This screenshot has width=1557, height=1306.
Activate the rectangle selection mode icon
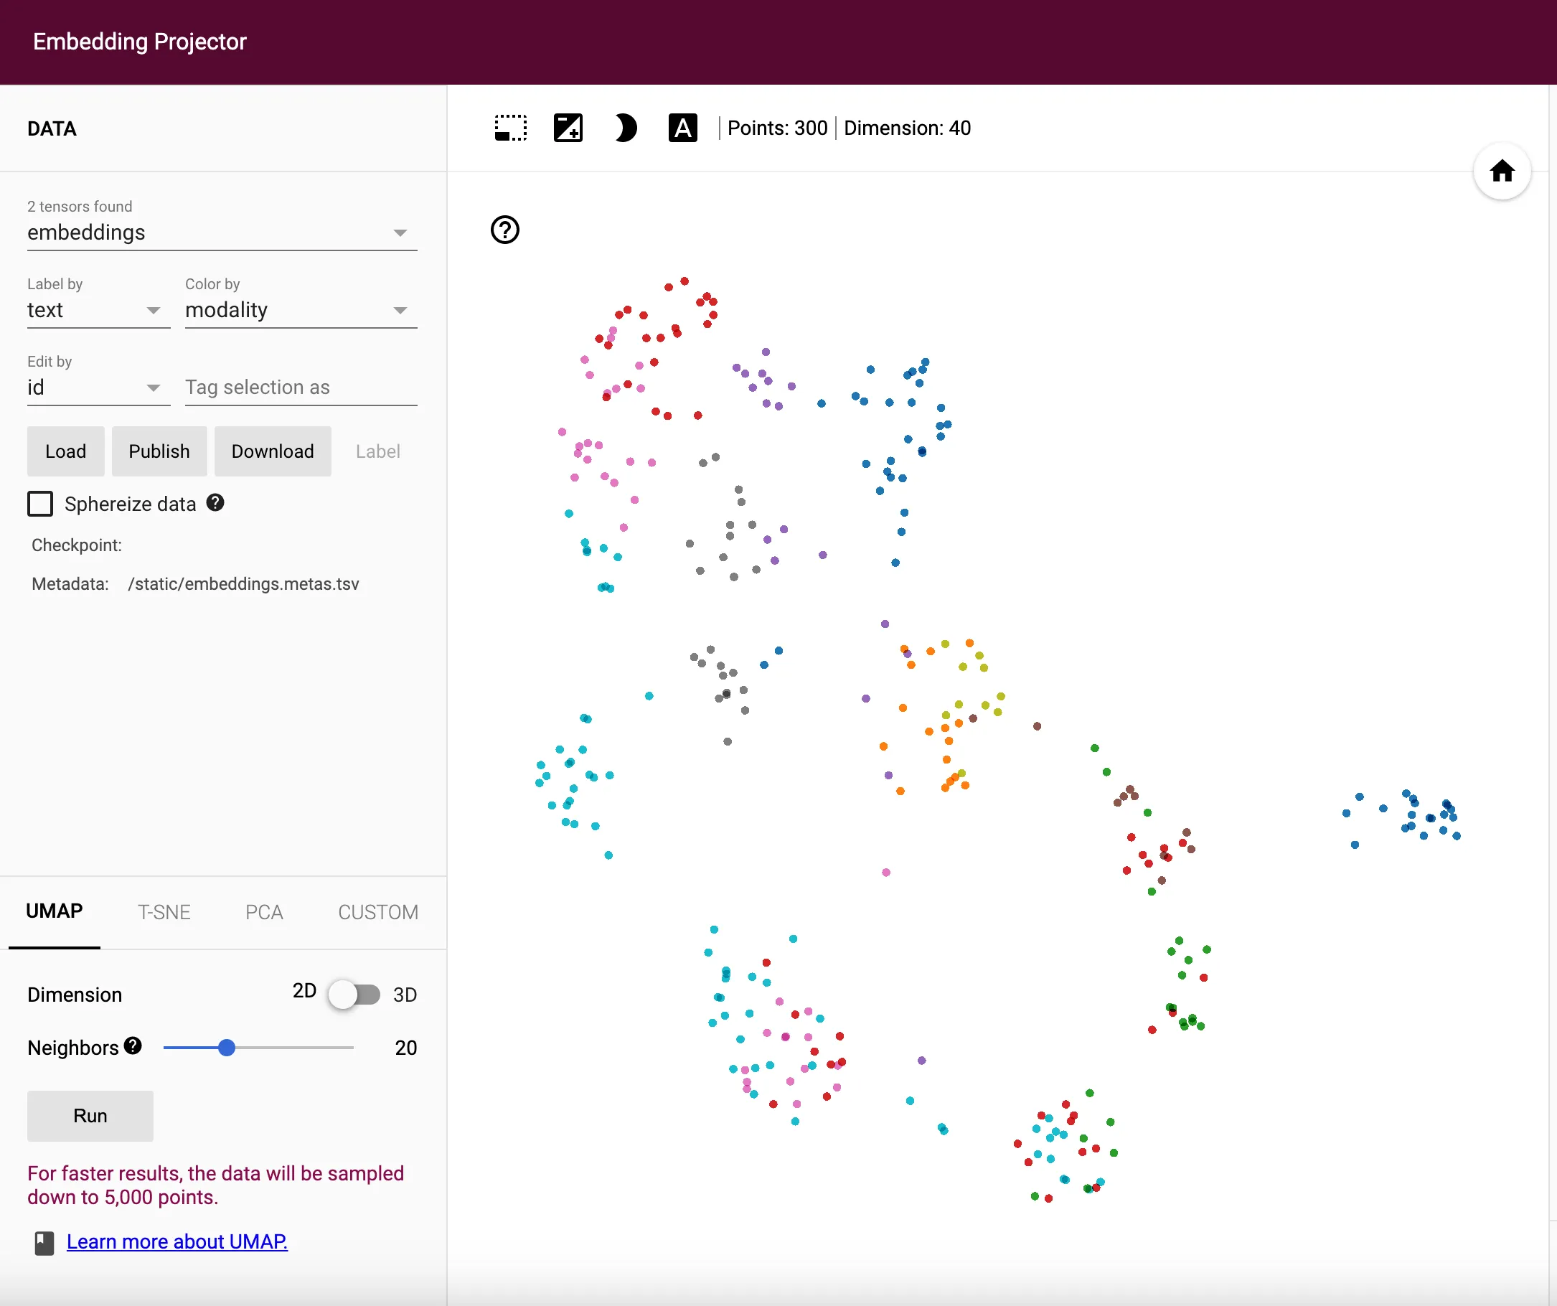(x=510, y=128)
